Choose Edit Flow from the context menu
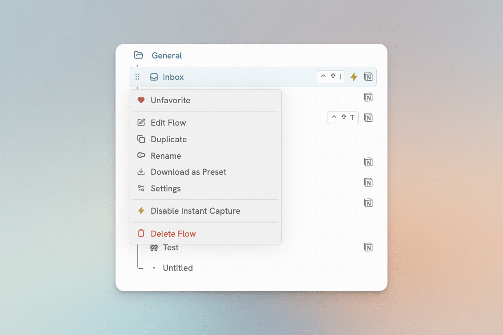 pyautogui.click(x=168, y=123)
